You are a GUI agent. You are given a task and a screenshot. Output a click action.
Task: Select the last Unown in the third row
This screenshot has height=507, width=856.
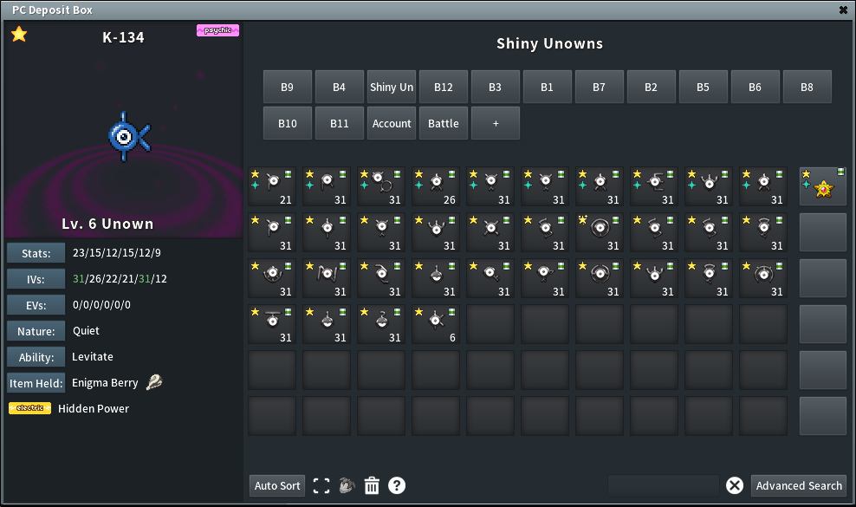click(763, 278)
